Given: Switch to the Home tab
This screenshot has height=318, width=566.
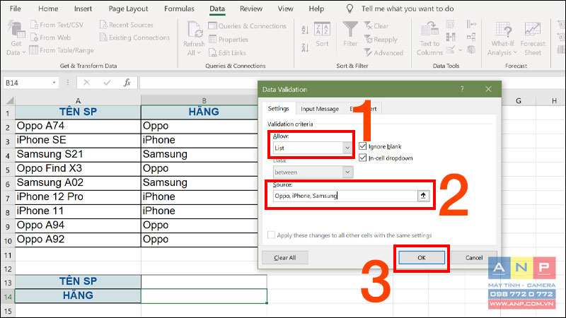Looking at the screenshot, I should coord(48,8).
